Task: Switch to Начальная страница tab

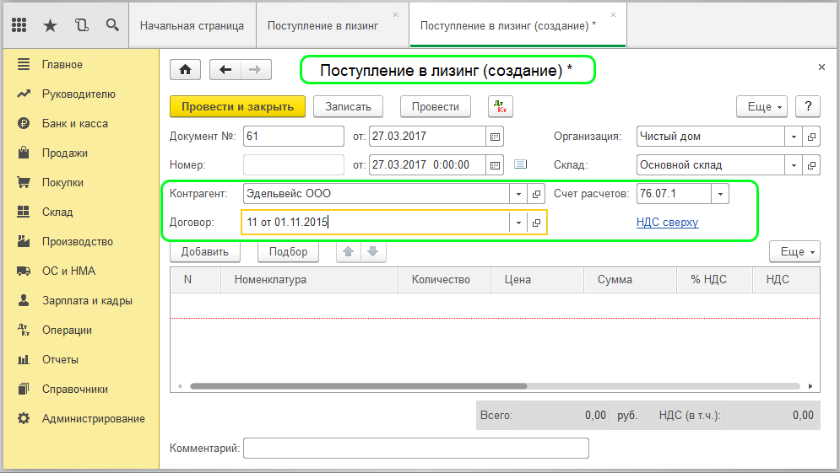Action: coord(192,25)
